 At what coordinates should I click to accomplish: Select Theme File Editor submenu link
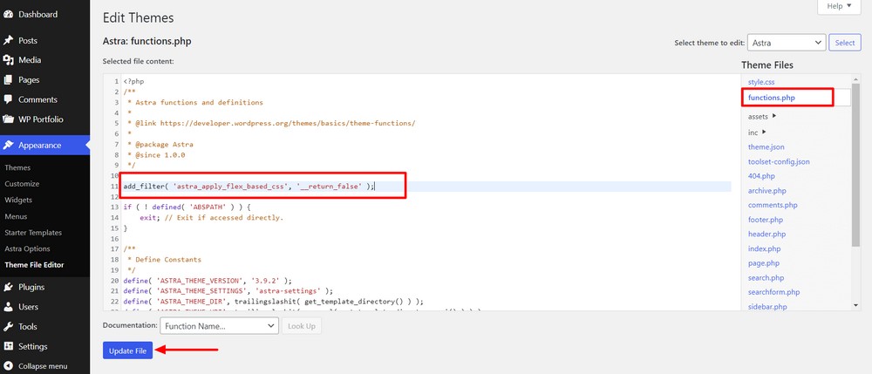tap(35, 265)
